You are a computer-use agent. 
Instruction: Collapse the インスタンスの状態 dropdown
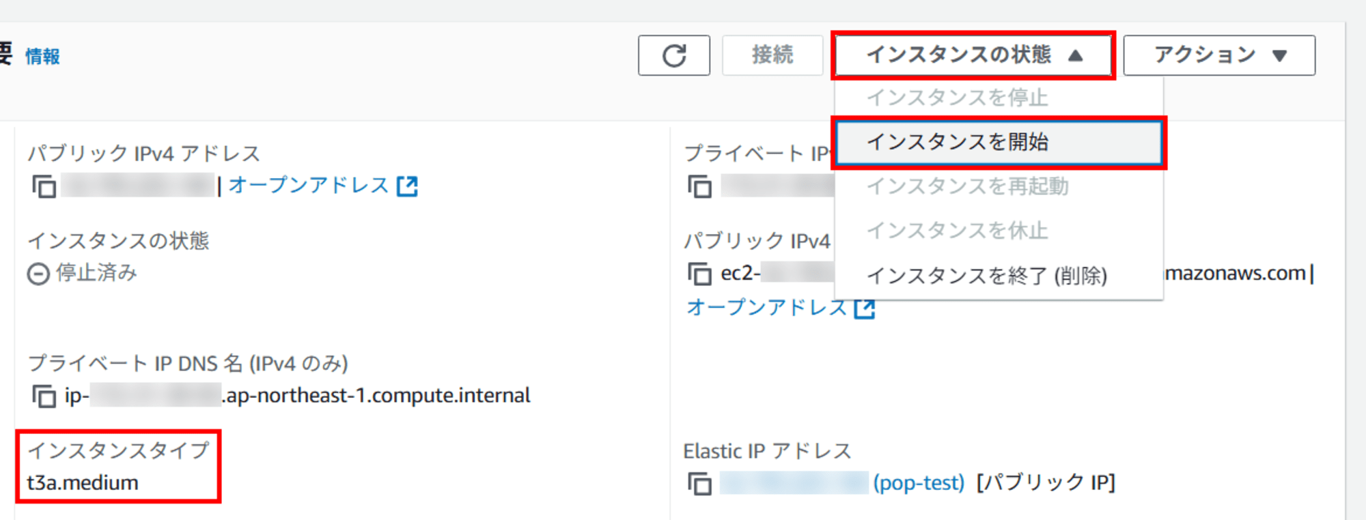point(974,55)
